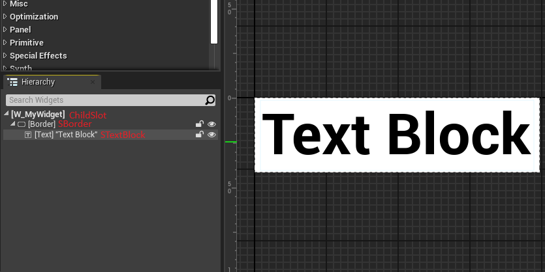Select the W_MyWidget root in hierarchy
This screenshot has height=272, width=545.
pos(38,115)
